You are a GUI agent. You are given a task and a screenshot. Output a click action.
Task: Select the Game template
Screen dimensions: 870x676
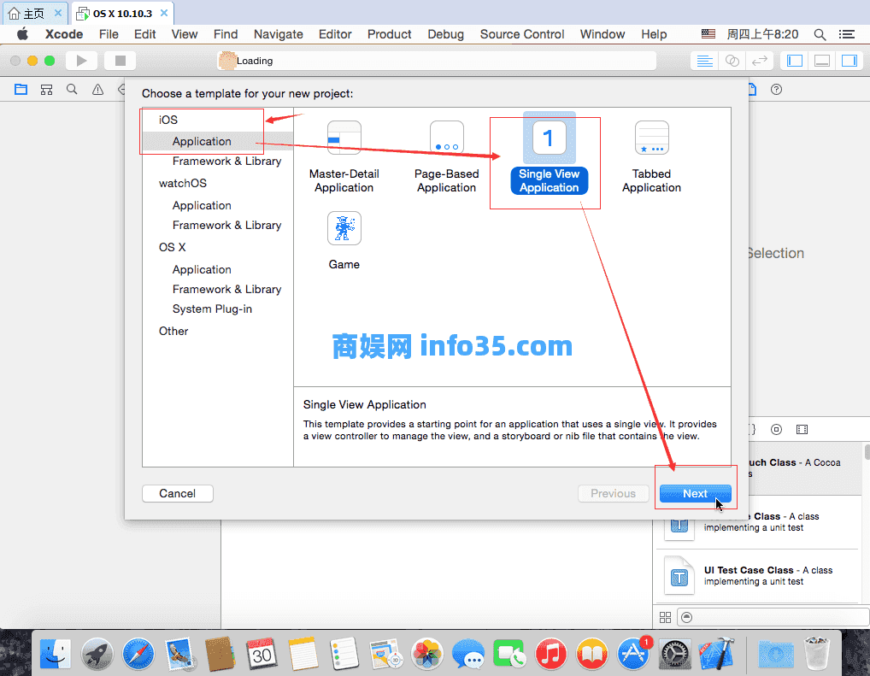pyautogui.click(x=344, y=241)
